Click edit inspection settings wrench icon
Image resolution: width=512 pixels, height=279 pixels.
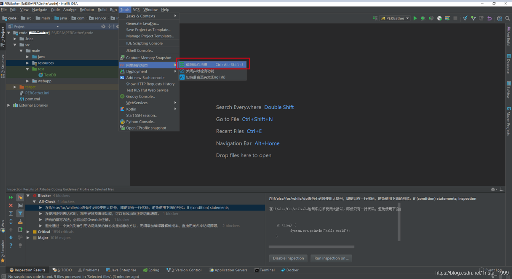(x=20, y=237)
